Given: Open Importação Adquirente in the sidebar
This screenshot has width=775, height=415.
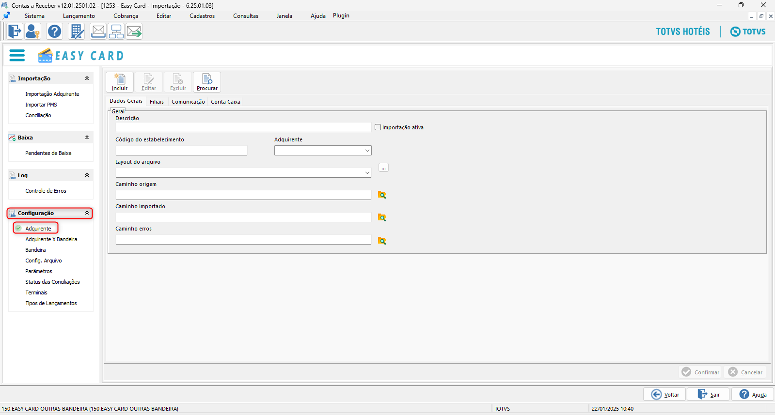Looking at the screenshot, I should pyautogui.click(x=52, y=94).
